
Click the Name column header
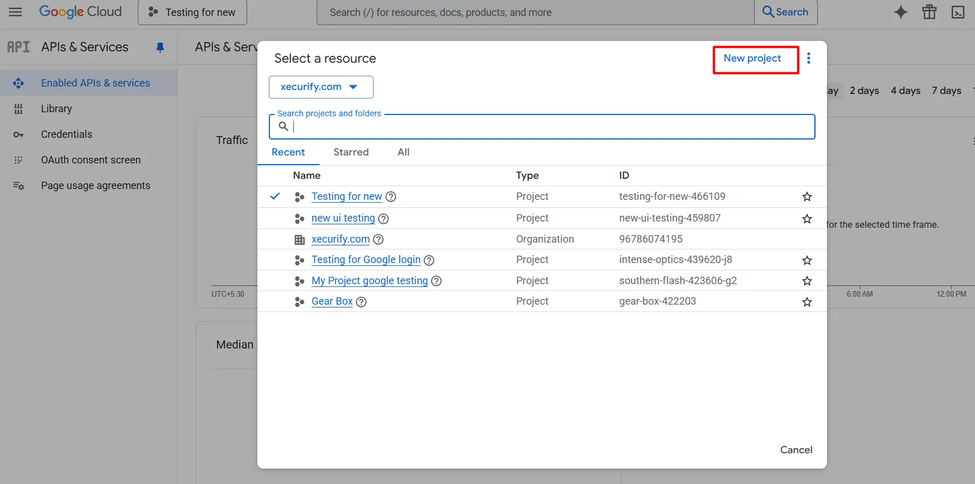307,175
